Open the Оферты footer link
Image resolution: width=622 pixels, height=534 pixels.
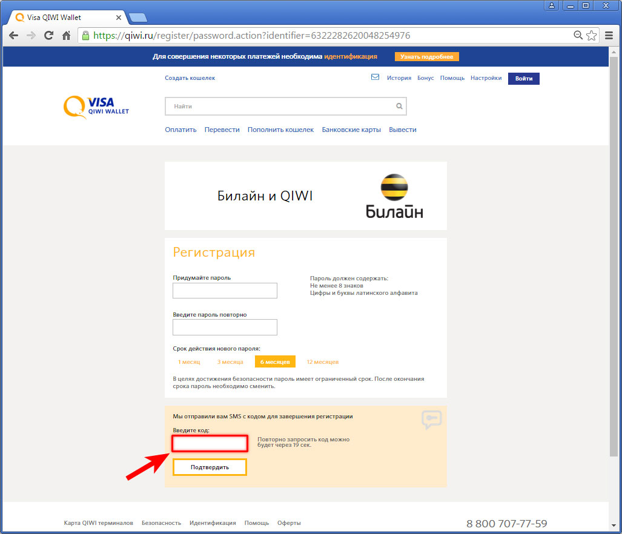[x=289, y=523]
